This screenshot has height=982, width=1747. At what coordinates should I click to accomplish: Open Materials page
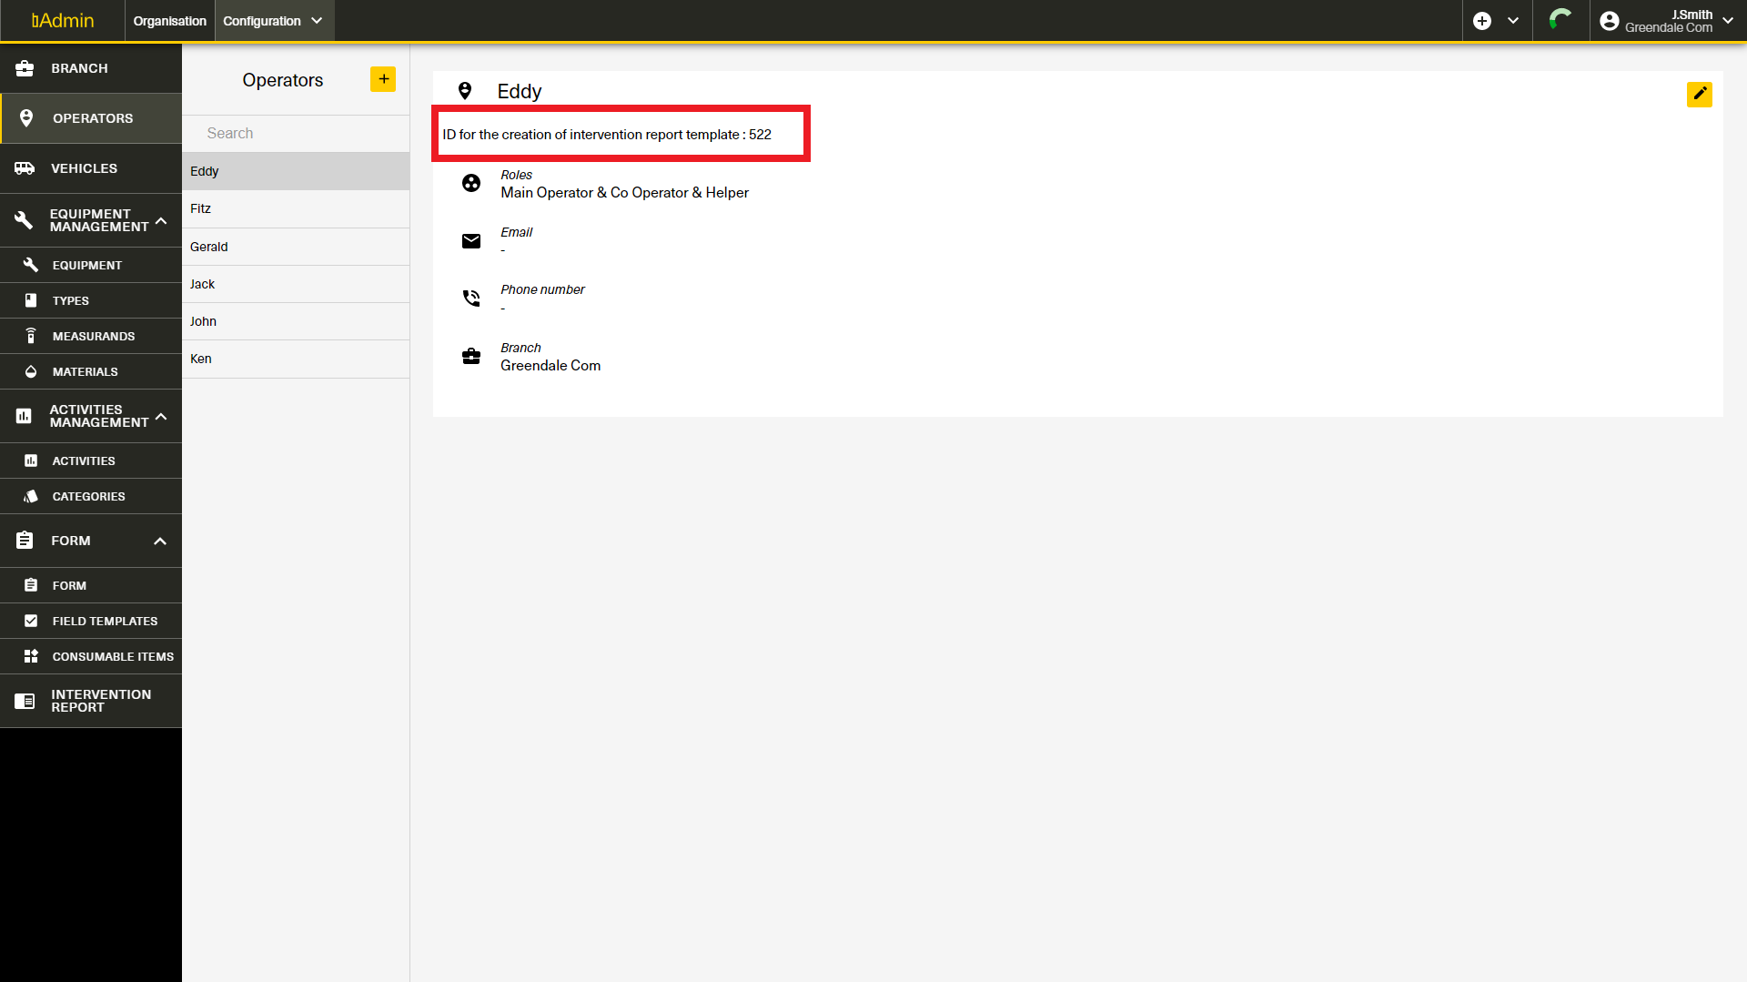pyautogui.click(x=91, y=371)
